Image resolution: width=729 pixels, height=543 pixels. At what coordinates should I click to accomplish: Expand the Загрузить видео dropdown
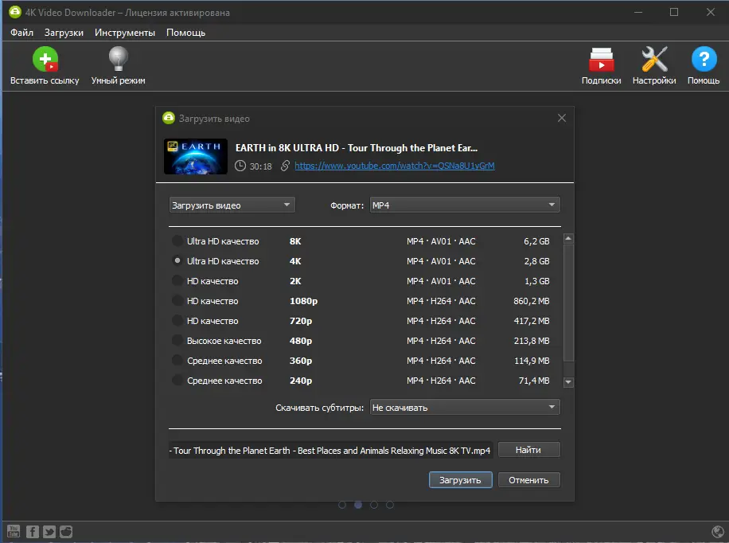click(231, 204)
